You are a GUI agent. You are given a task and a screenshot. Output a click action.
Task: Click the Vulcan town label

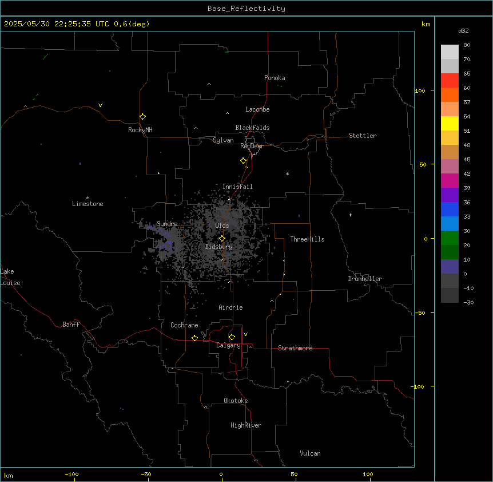tap(310, 453)
